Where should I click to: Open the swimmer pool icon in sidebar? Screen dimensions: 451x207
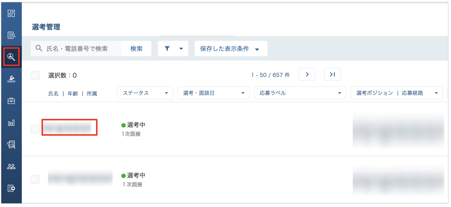(11, 79)
